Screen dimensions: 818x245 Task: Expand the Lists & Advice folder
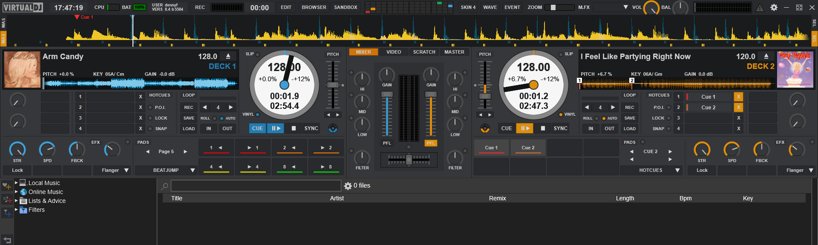pos(16,201)
